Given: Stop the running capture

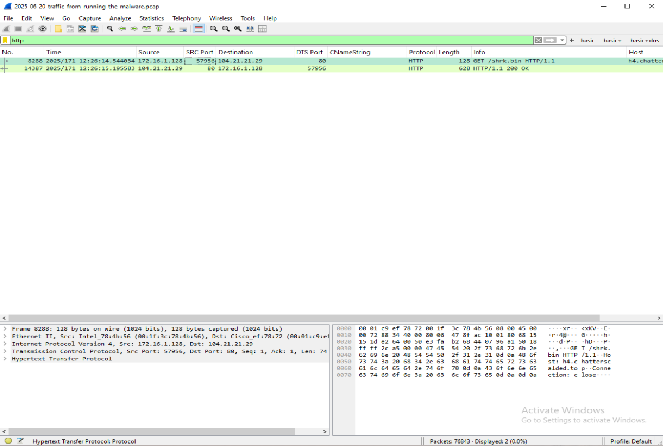Looking at the screenshot, I should coord(18,29).
